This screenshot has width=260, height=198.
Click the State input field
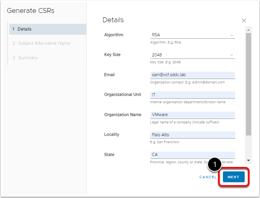[192, 154]
